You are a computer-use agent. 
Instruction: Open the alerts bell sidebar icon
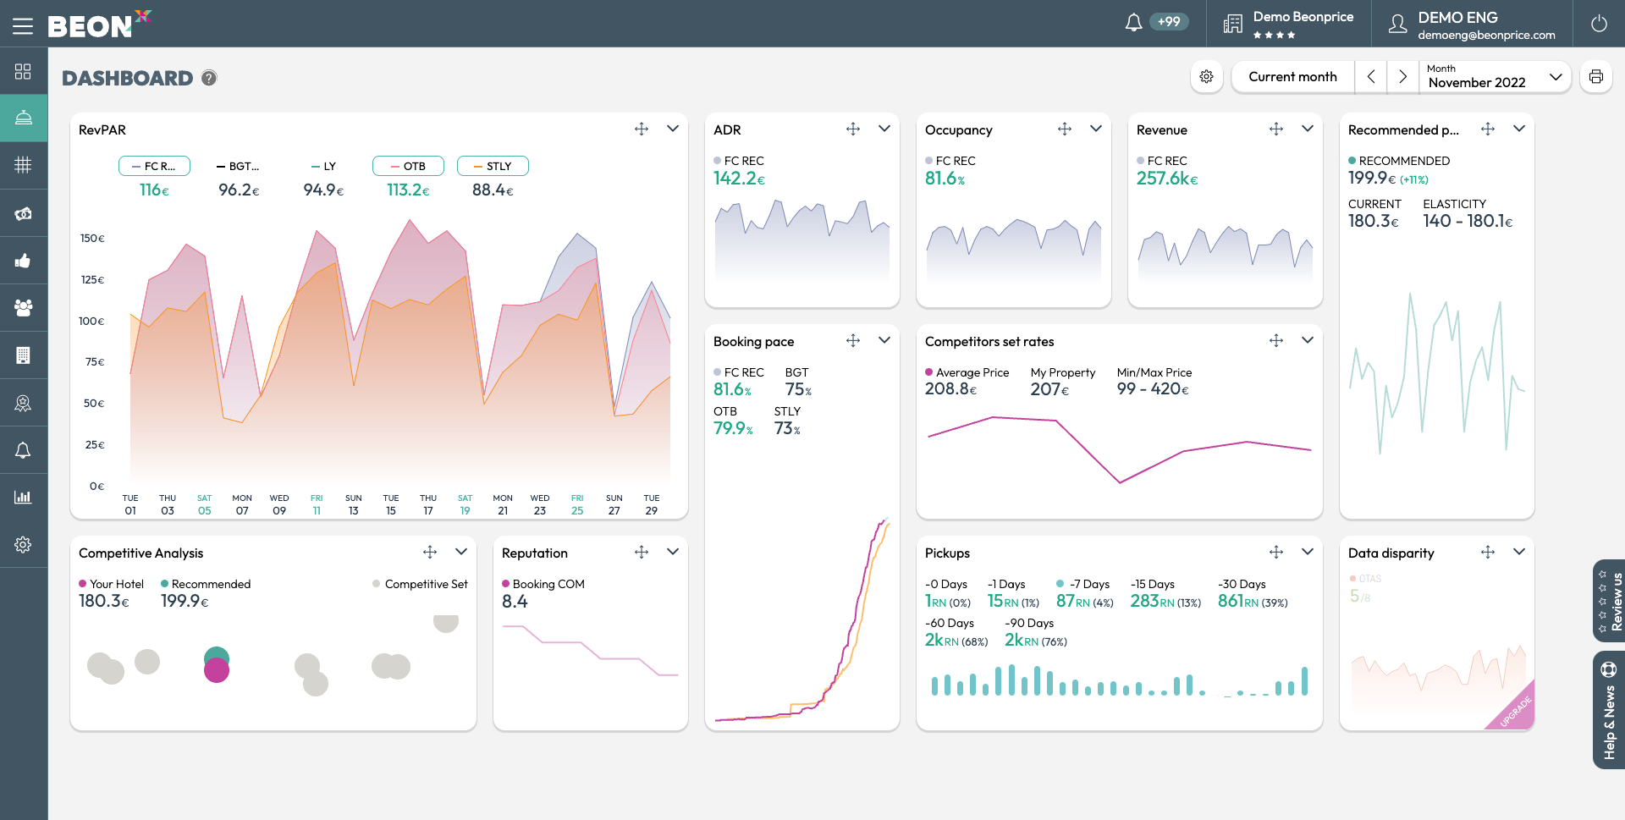(x=23, y=450)
